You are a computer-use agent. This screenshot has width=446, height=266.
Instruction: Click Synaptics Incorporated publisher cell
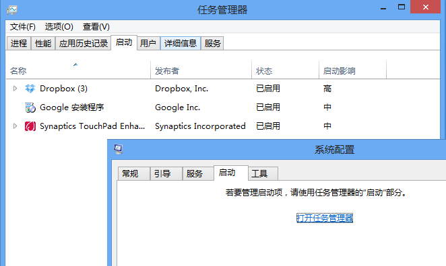pos(200,126)
